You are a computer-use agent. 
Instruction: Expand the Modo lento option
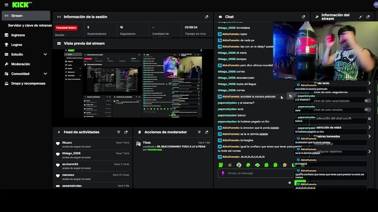369,83
